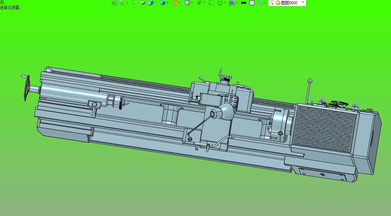
Task: Click the 选择过滤器 status text
Action: [10, 8]
